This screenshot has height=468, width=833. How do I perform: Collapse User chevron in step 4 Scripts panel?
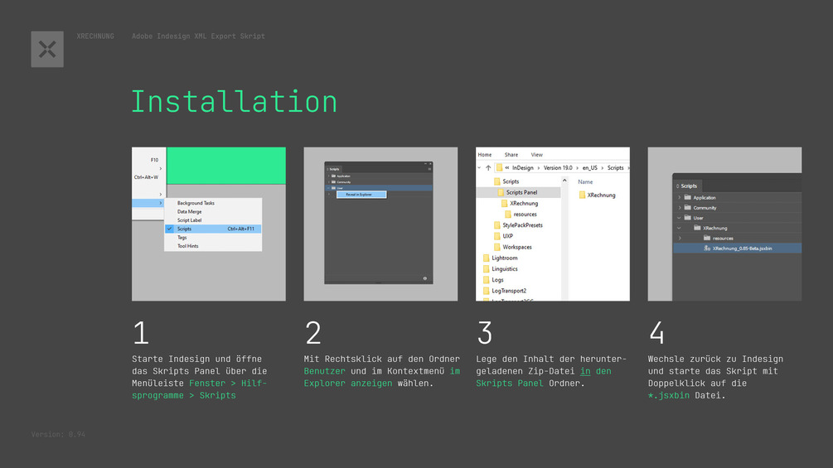pos(680,218)
